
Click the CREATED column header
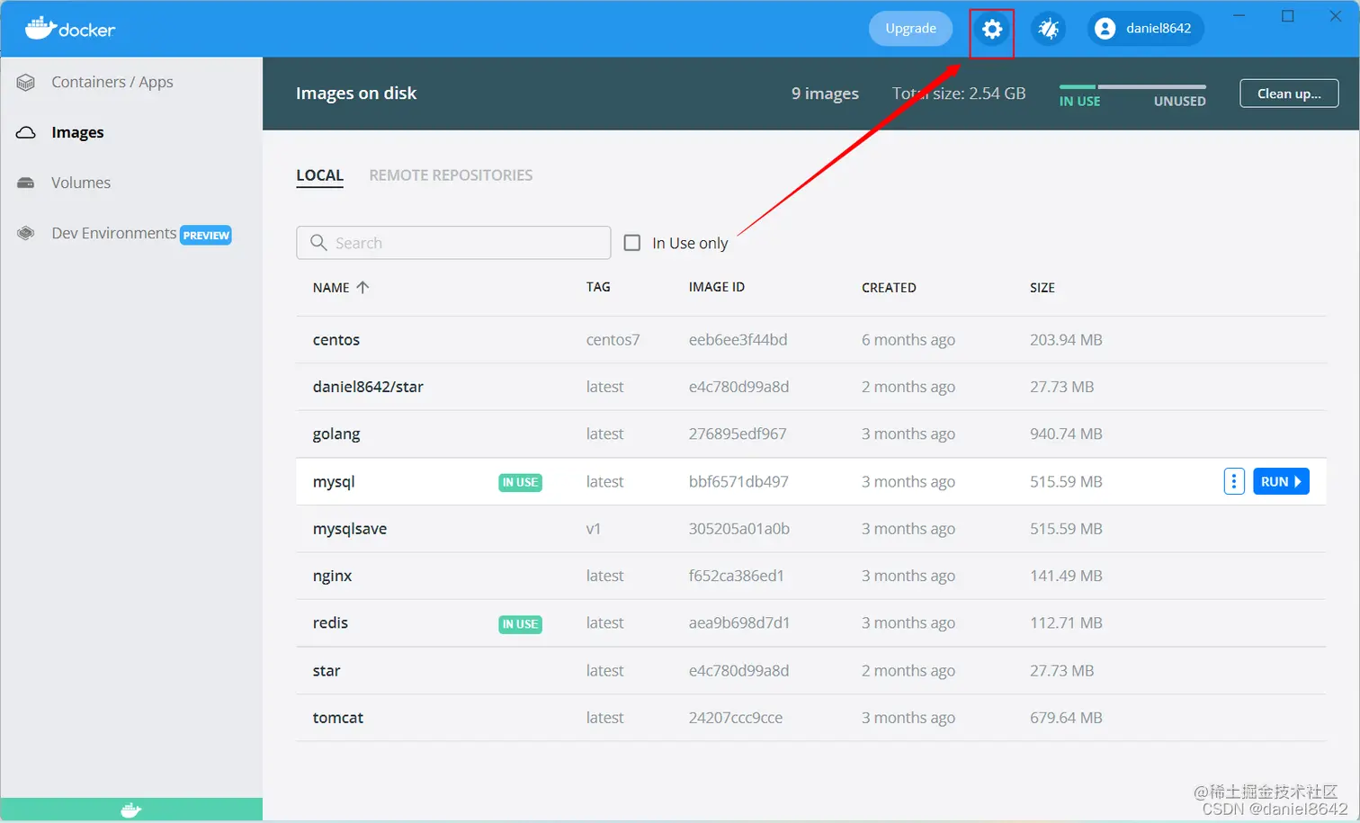click(889, 288)
